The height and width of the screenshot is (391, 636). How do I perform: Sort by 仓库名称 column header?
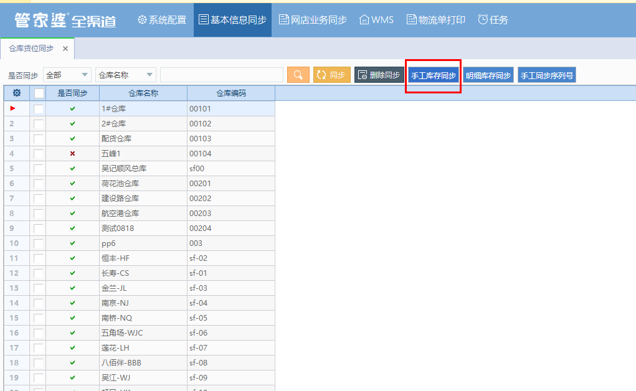pos(143,93)
